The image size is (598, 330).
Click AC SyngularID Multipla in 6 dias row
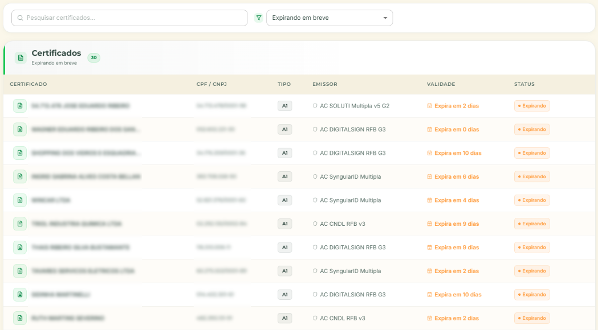click(351, 176)
